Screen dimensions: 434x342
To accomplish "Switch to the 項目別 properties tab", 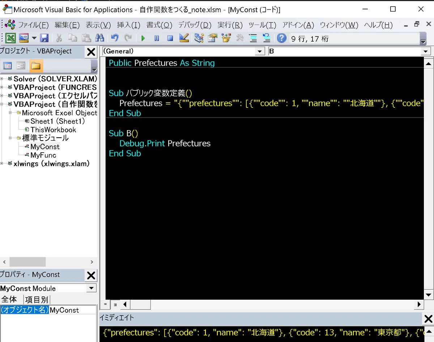I will pyautogui.click(x=37, y=299).
